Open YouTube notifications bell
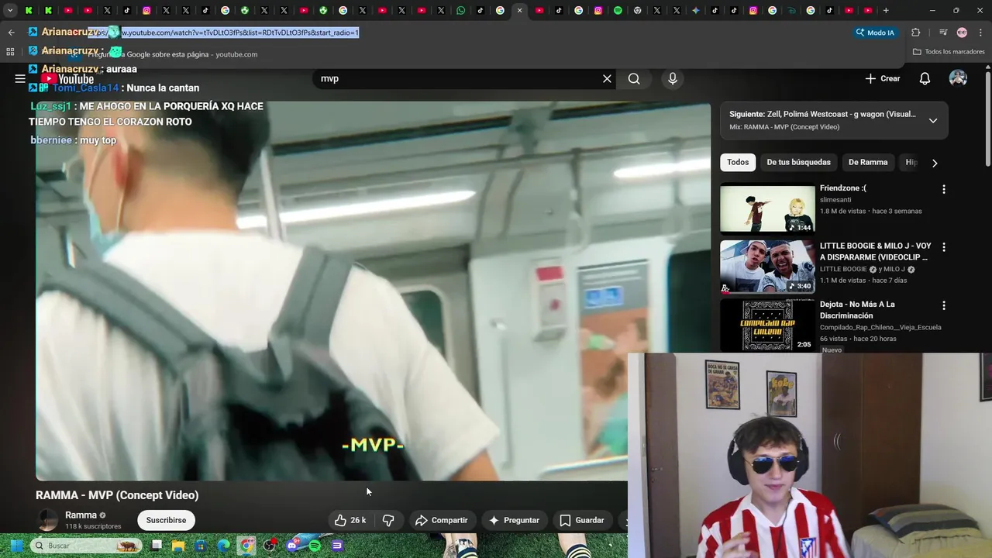992x558 pixels. (925, 78)
